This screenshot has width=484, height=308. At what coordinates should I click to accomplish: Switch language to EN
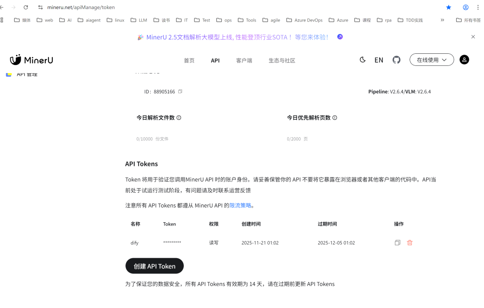tap(379, 60)
